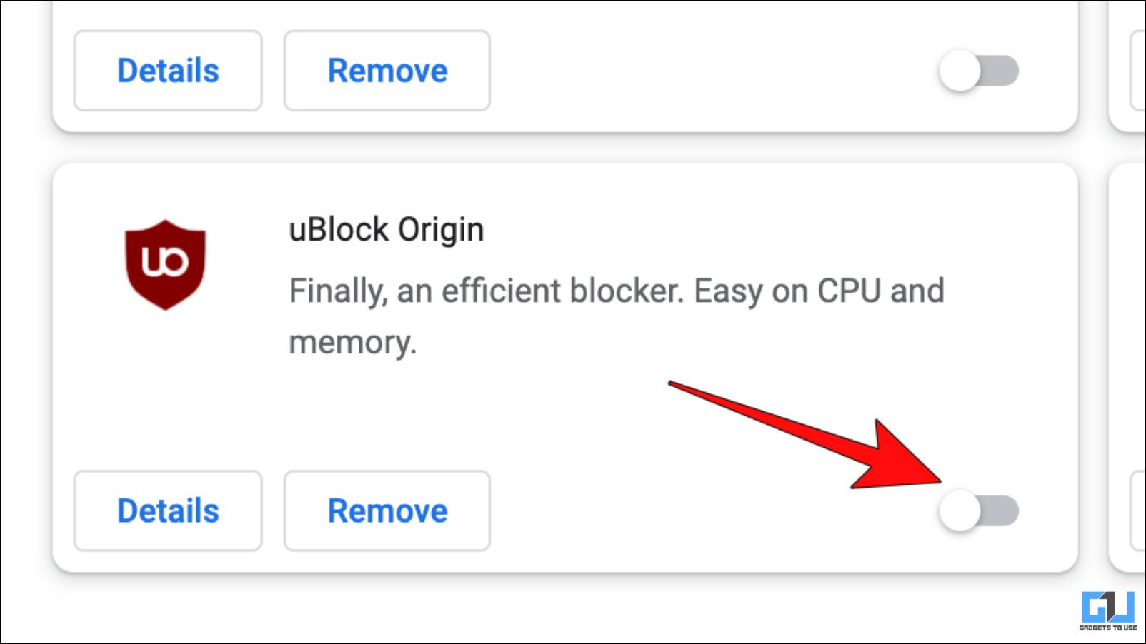The height and width of the screenshot is (644, 1146).
Task: Click the uBlock Origin red shield icon
Action: coord(165,265)
